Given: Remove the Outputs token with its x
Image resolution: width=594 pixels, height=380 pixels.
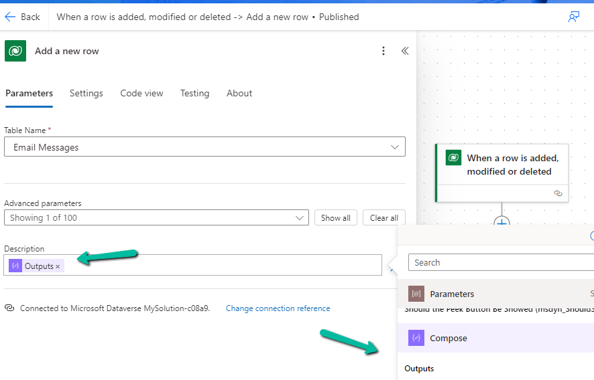Looking at the screenshot, I should coord(58,266).
